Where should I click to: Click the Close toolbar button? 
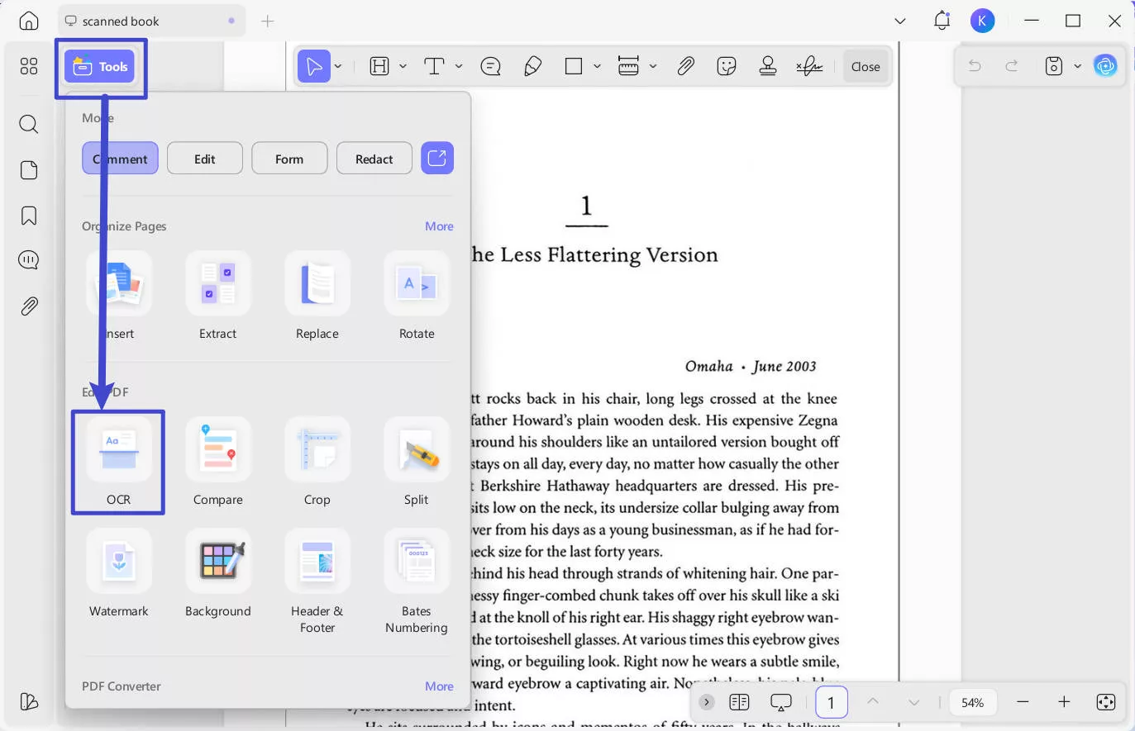(x=866, y=67)
